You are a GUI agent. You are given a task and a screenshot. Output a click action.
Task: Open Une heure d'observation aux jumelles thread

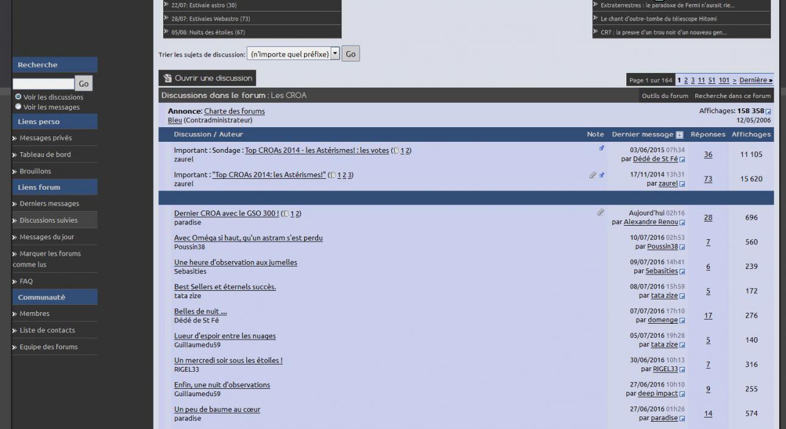pos(236,263)
